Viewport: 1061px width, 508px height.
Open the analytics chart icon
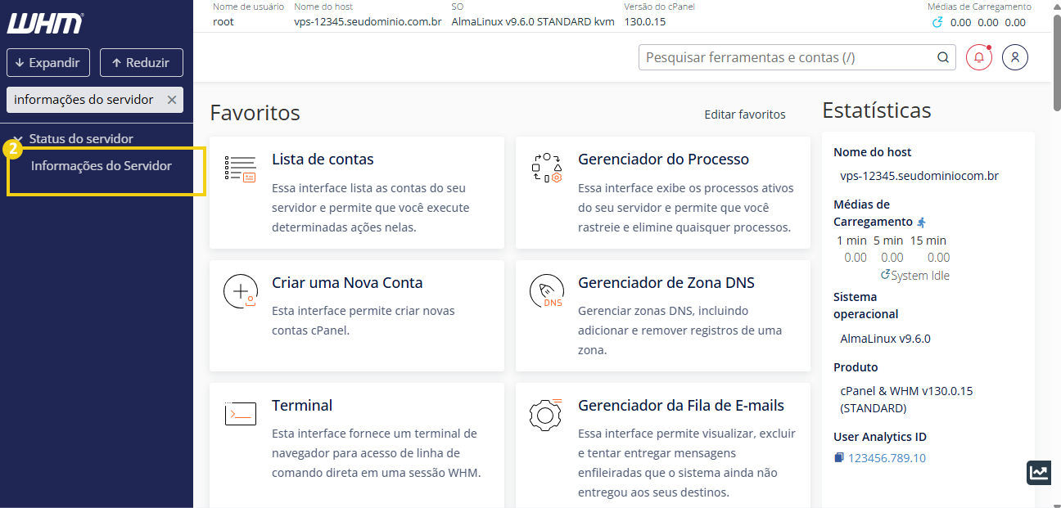(1038, 473)
